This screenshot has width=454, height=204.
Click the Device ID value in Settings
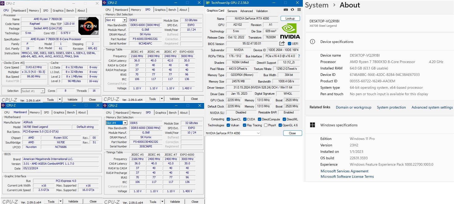[x=385, y=75]
